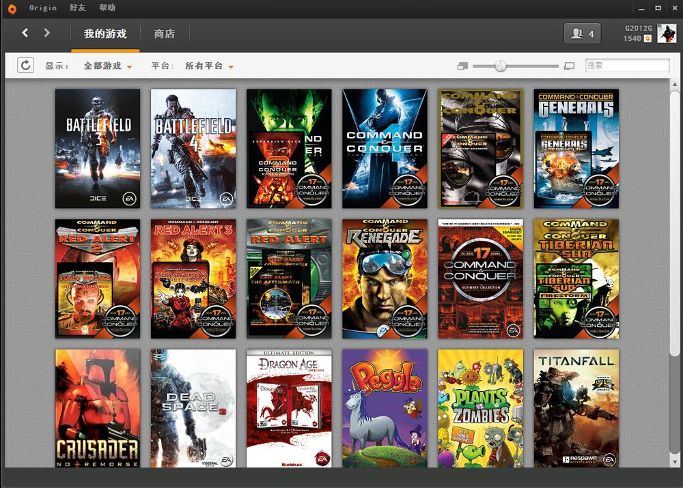Select Dragon Age Origins Ultimate Edition cover
The image size is (683, 488).
289,408
